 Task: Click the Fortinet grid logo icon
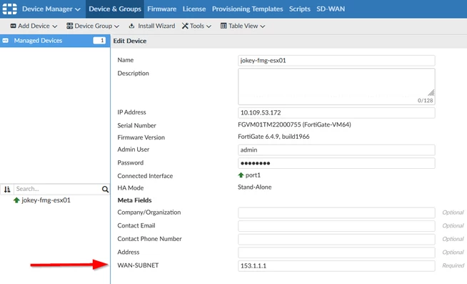10,9
